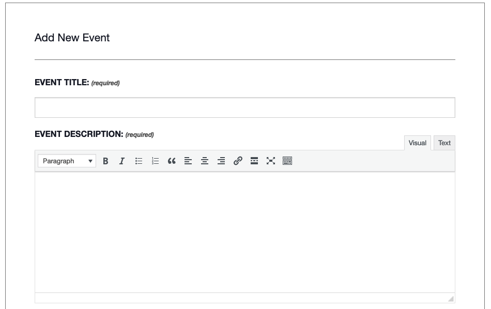Click the Event Title input field

245,107
